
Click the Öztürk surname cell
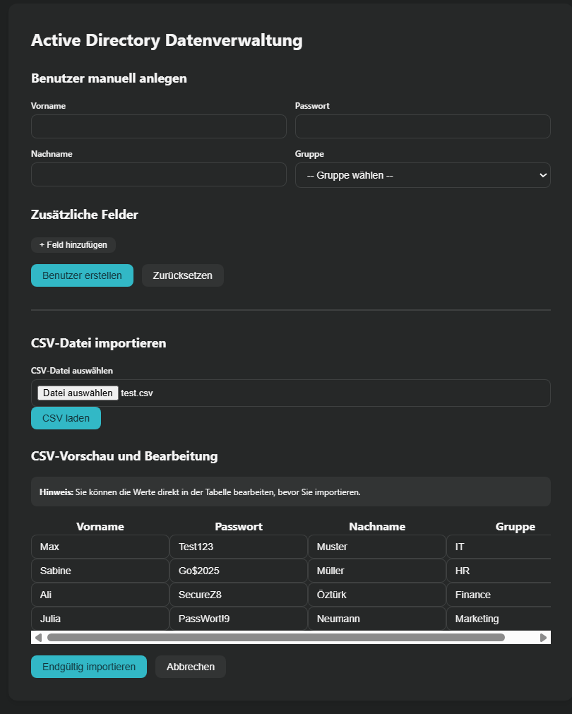(x=377, y=595)
